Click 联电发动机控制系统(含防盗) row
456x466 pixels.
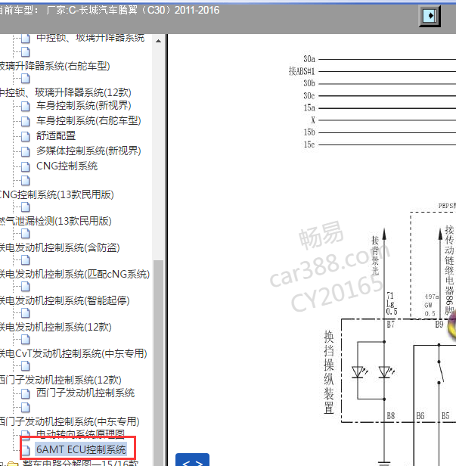coord(60,248)
